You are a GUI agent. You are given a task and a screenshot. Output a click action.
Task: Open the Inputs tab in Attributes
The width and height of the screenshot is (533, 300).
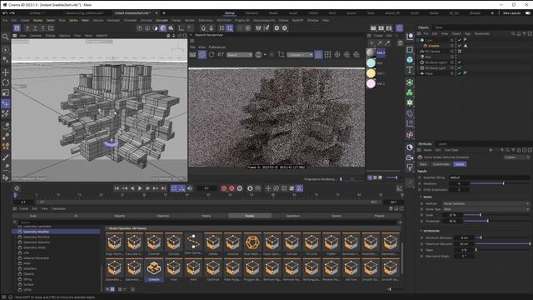pos(460,164)
